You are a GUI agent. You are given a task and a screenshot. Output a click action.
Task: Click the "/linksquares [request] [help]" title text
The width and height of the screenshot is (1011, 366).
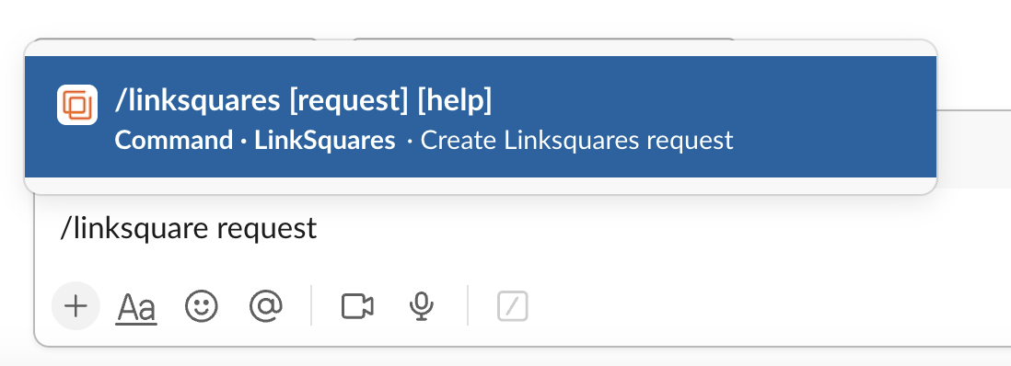303,100
